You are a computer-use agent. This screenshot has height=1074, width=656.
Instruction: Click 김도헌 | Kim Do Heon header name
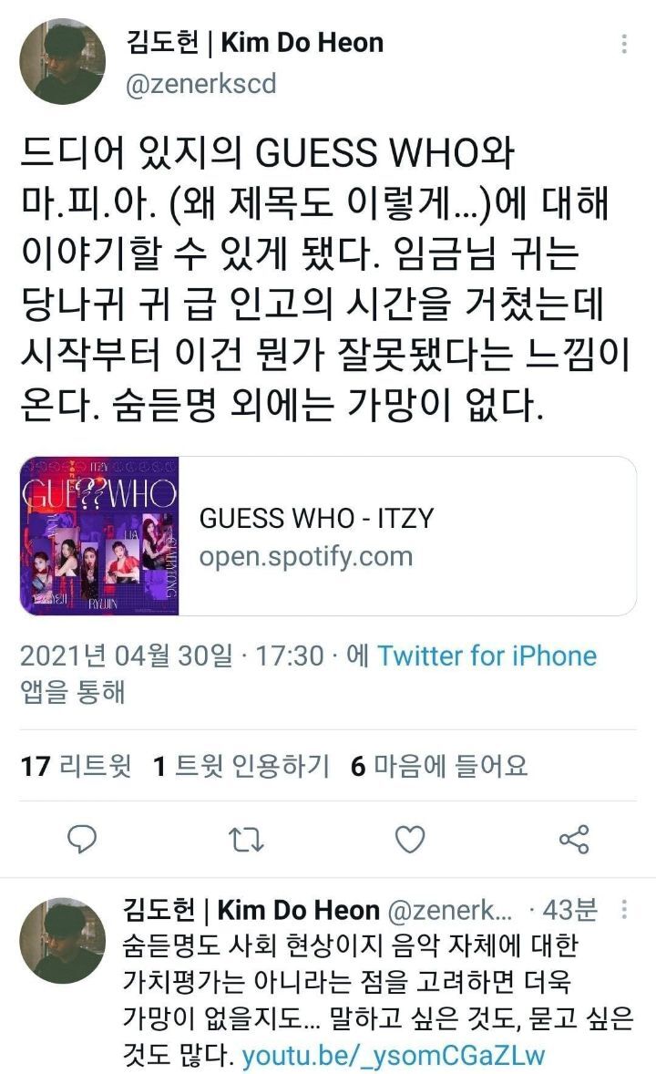[x=254, y=43]
